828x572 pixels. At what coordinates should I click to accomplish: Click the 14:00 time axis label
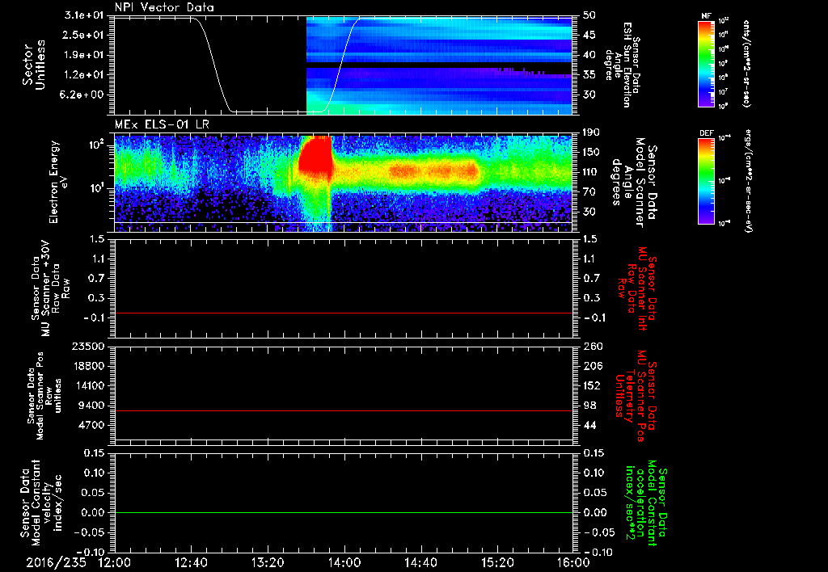[x=344, y=563]
